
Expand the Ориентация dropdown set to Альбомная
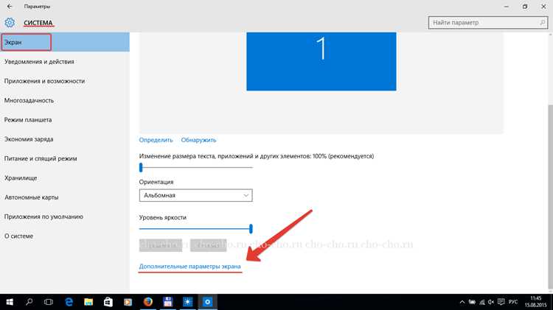tap(195, 195)
